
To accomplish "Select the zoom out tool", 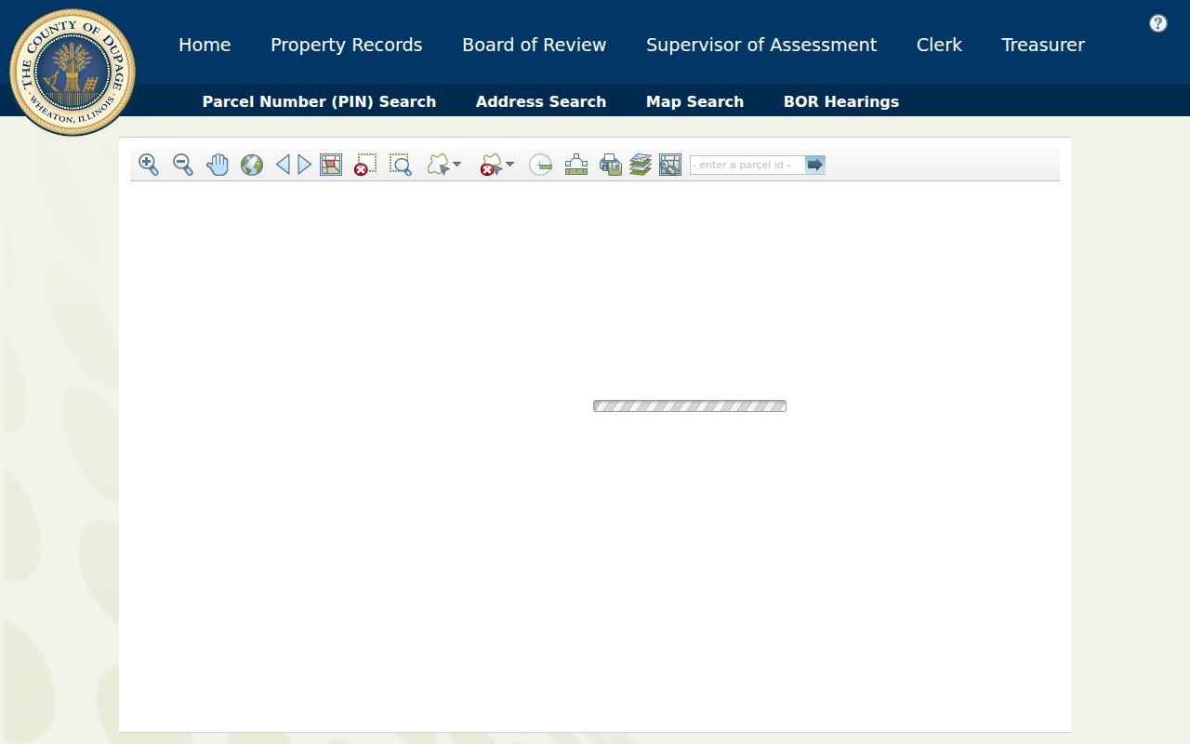I will [183, 165].
